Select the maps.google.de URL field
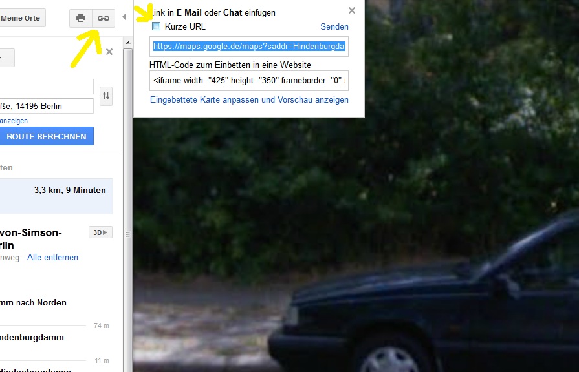579x372 pixels. click(x=249, y=46)
